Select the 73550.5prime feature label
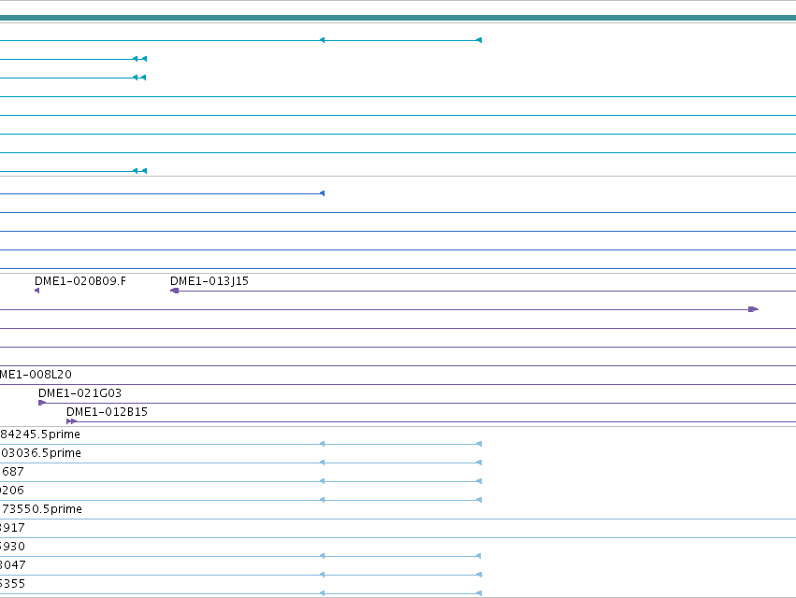This screenshot has height=598, width=796. [41, 508]
